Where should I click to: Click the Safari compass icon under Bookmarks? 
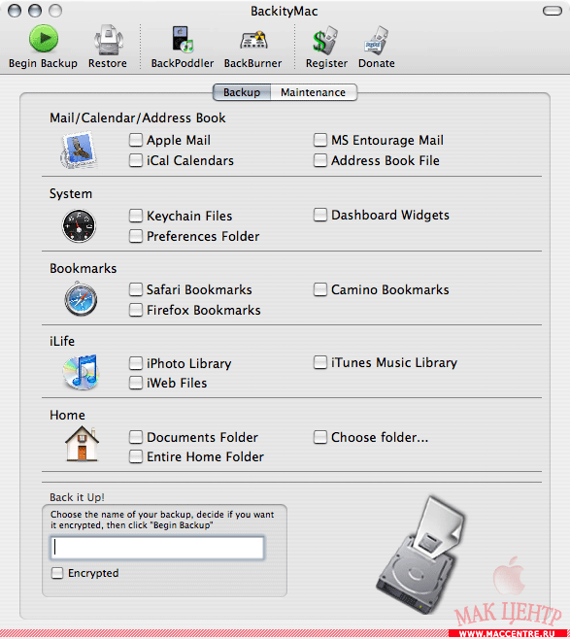[x=81, y=299]
